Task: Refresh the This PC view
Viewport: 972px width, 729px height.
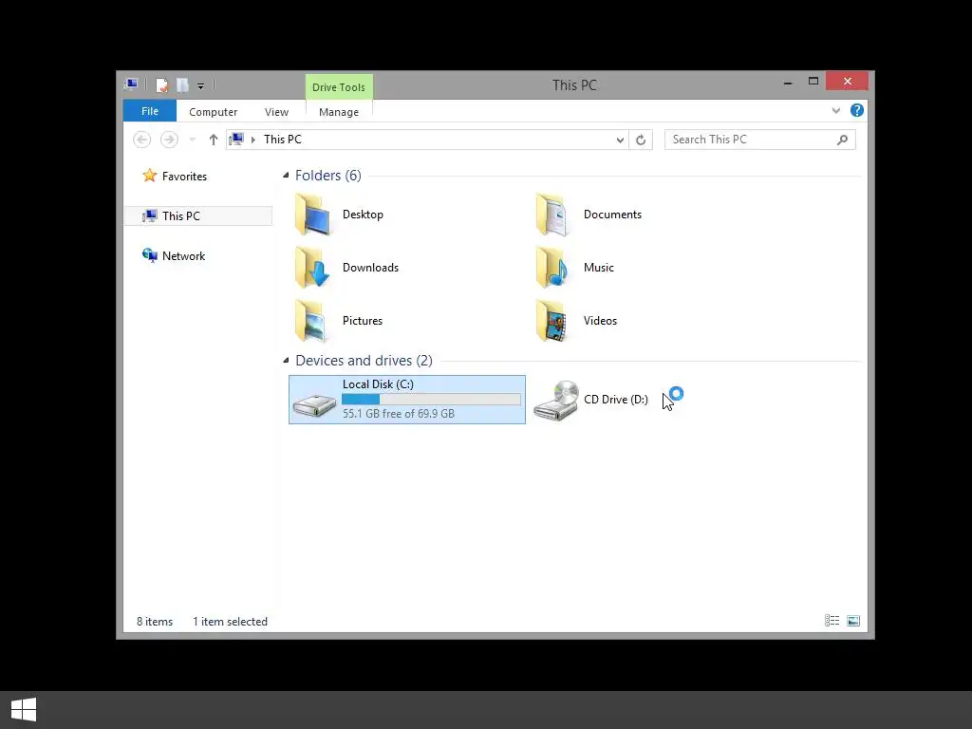Action: [x=641, y=140]
